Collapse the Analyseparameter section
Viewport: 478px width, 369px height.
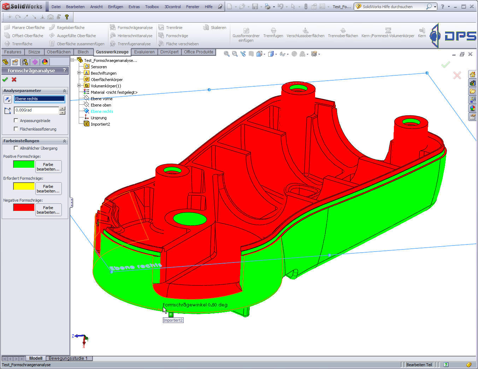click(64, 91)
